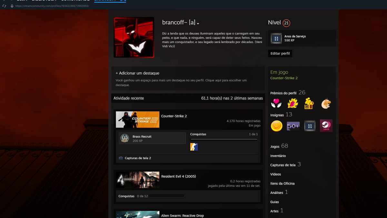387x218 pixels.
Task: Open the Steam 2025 badge
Action: [326, 126]
